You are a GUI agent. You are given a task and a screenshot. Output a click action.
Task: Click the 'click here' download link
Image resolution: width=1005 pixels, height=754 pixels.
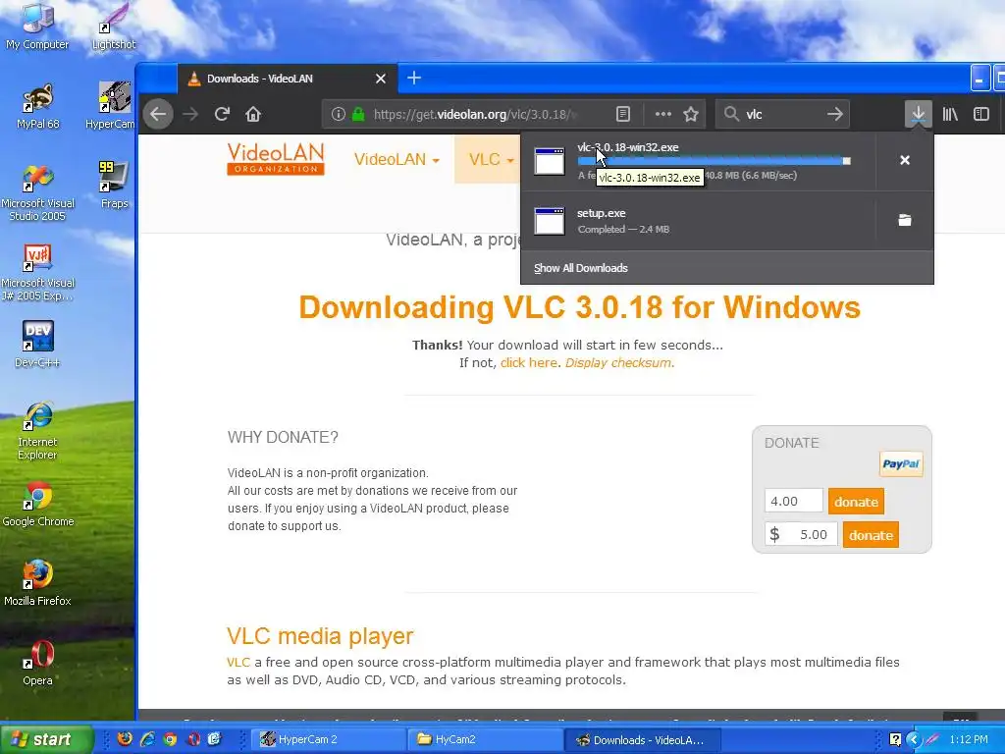(529, 362)
